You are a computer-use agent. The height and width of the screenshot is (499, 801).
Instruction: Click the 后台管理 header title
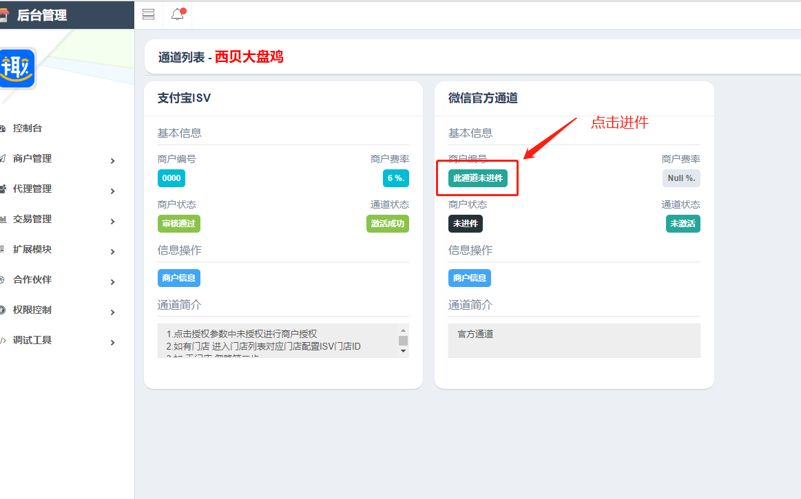click(x=42, y=15)
